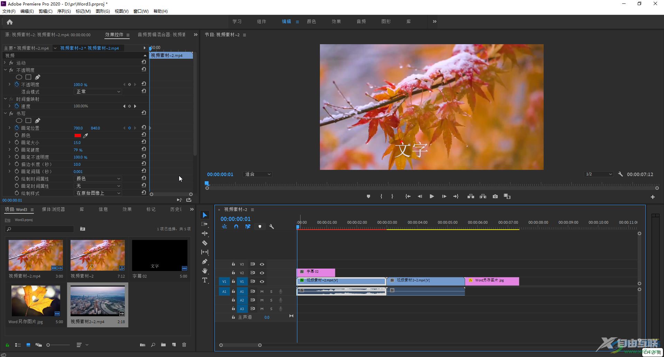Click the Lift button
Viewport: 664px width, 357px height.
click(x=471, y=196)
